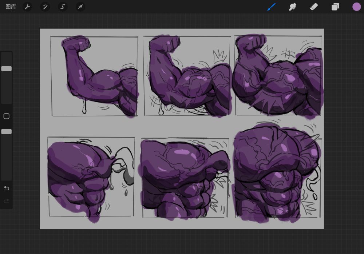Redo the last undone stroke
364x254 pixels.
[x=7, y=201]
